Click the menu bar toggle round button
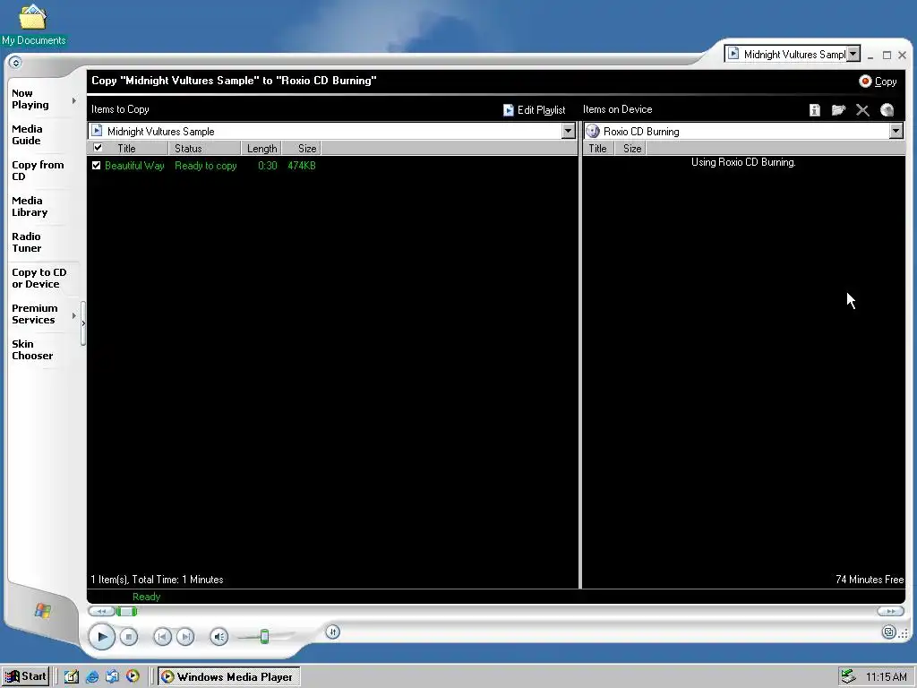This screenshot has height=688, width=917. coord(15,63)
